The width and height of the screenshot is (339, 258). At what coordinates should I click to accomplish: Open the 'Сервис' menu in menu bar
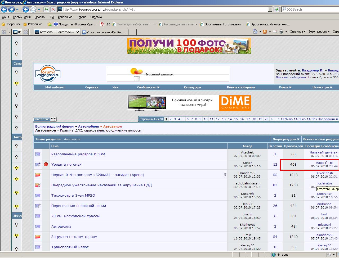[x=81, y=17]
